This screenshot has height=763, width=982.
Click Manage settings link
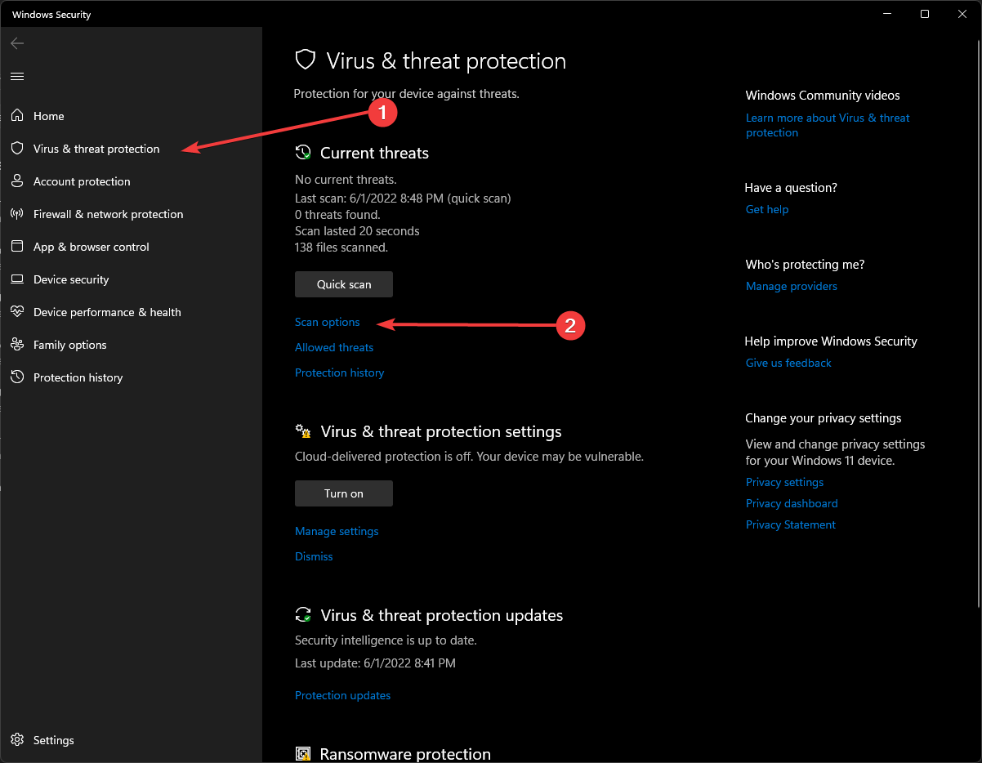(337, 531)
